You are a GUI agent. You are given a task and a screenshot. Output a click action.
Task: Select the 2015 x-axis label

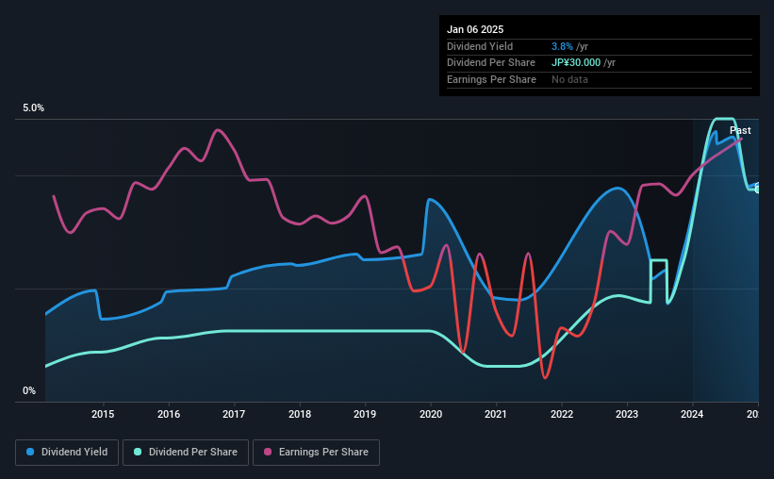point(103,414)
